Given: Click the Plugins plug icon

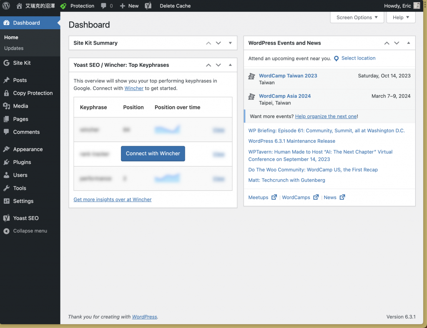Looking at the screenshot, I should pyautogui.click(x=7, y=162).
